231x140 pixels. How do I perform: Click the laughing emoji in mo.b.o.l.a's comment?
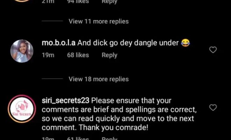pos(185,43)
